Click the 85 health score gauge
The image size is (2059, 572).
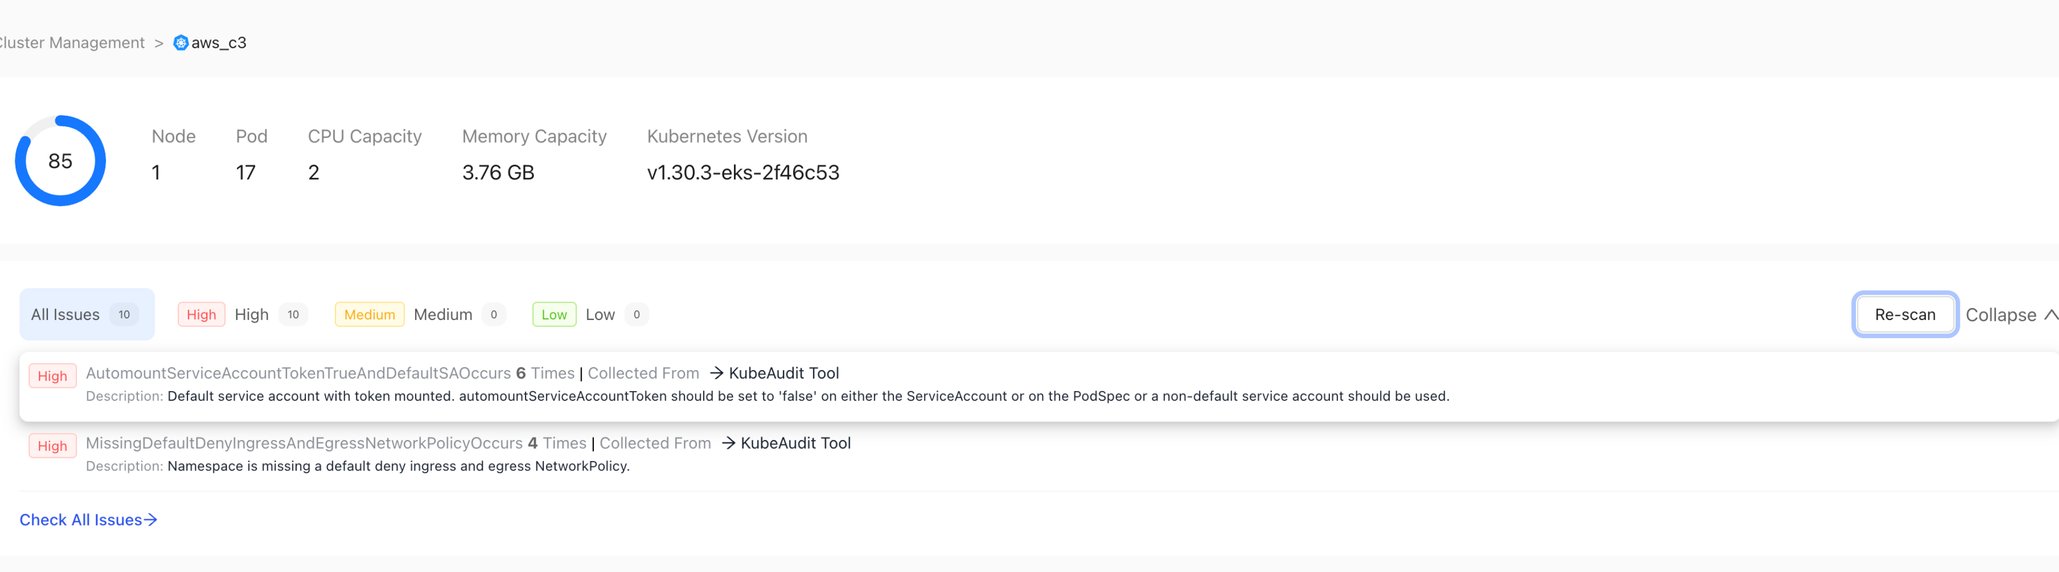(x=61, y=161)
